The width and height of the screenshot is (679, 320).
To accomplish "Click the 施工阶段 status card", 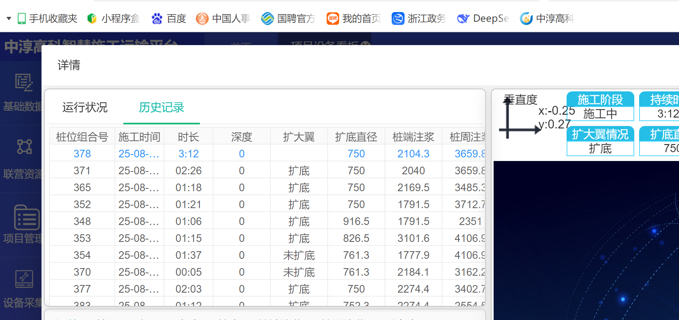I will pyautogui.click(x=600, y=106).
